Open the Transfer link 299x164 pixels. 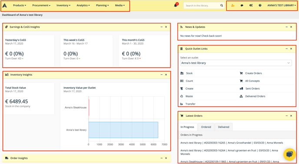[x=190, y=104]
